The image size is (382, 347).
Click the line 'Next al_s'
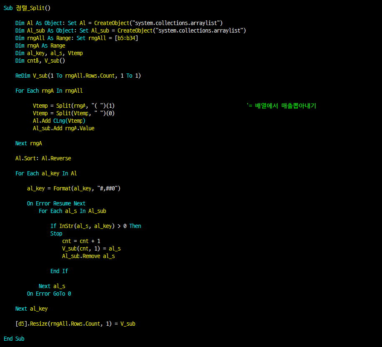(x=52, y=286)
